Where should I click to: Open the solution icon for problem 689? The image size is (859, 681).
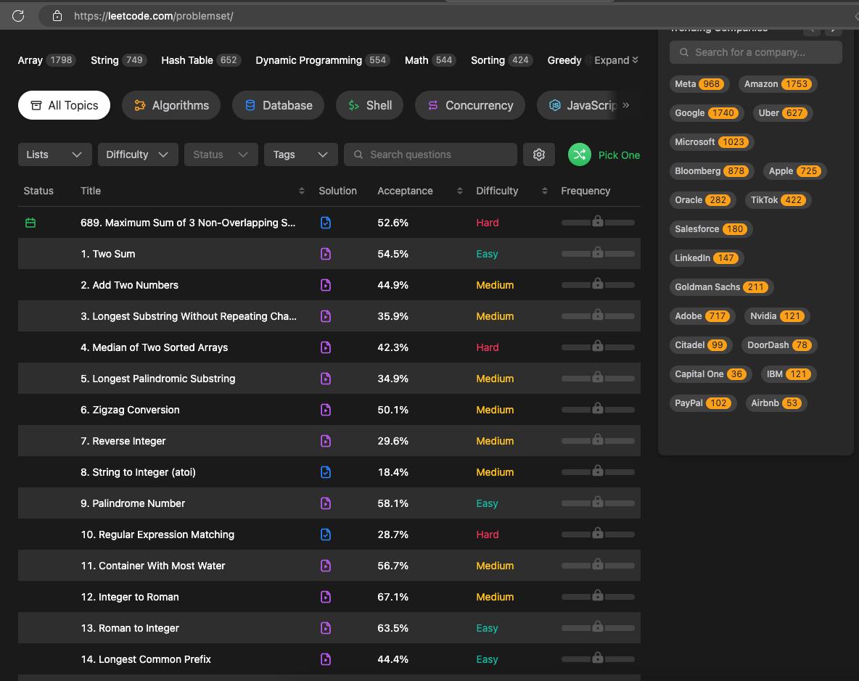pos(326,223)
